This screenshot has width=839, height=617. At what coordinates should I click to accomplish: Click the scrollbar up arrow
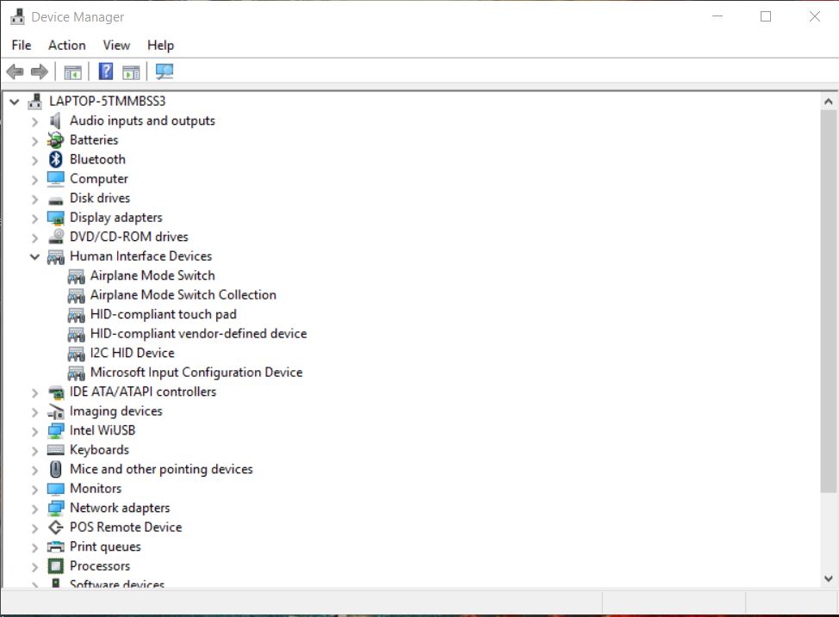[x=829, y=101]
